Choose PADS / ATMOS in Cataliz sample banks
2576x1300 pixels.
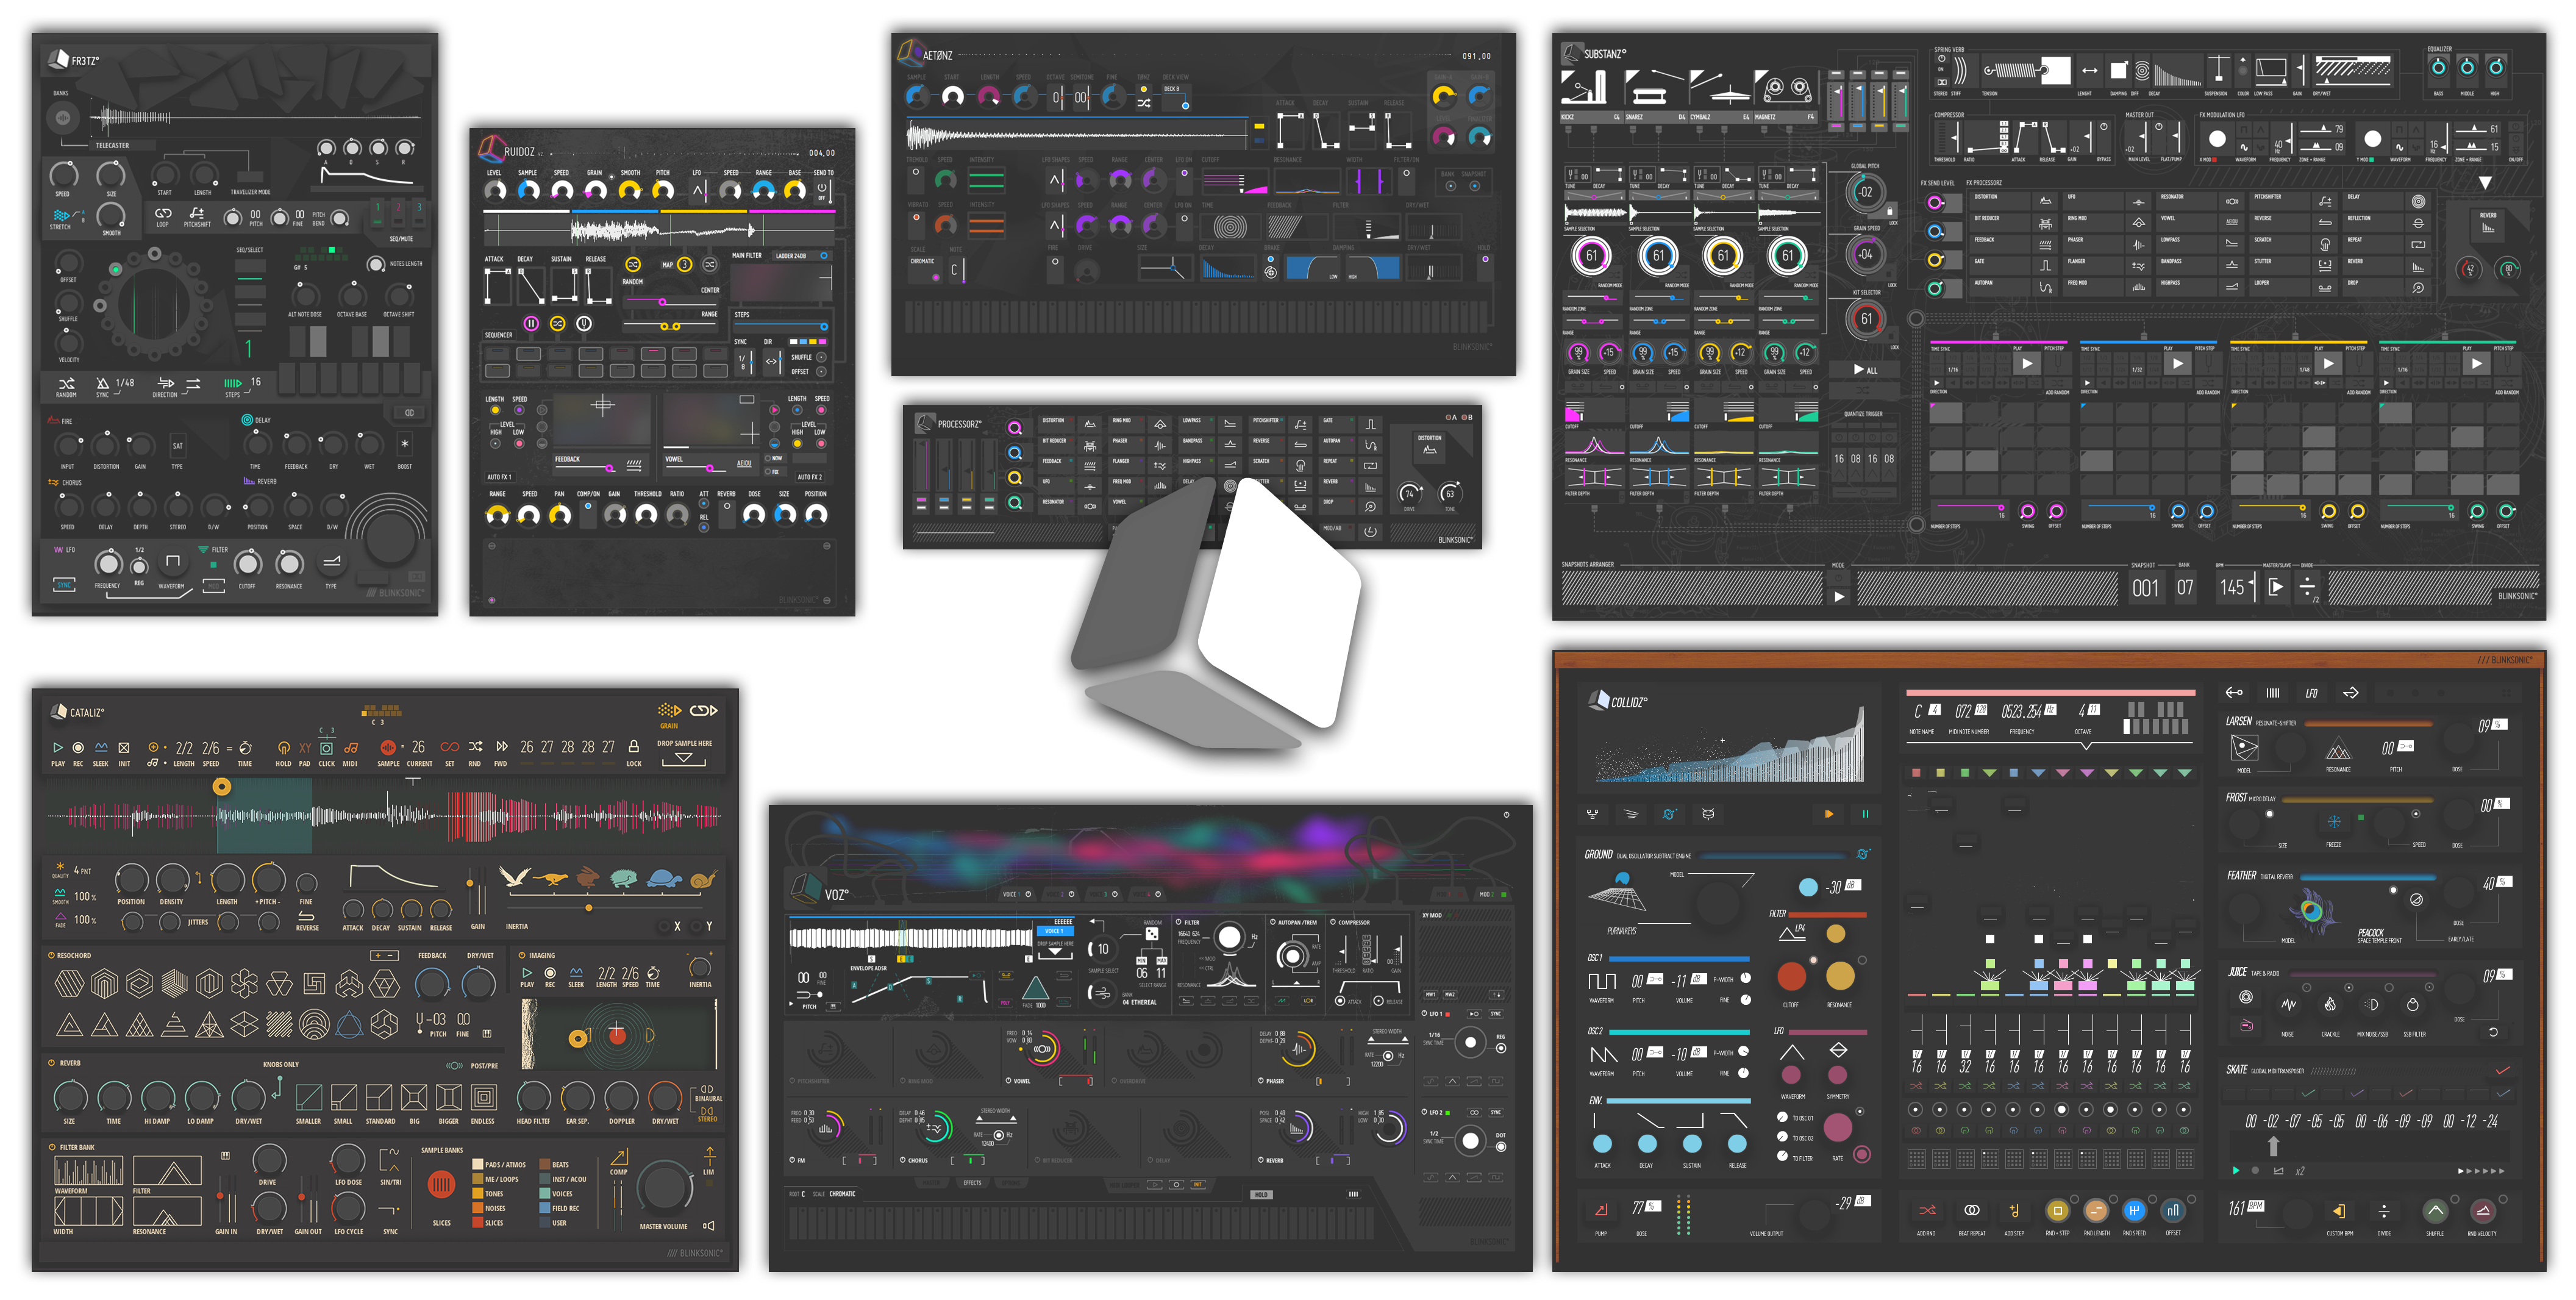[x=499, y=1164]
